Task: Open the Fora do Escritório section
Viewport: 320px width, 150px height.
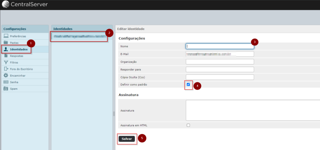Action: click(21, 69)
